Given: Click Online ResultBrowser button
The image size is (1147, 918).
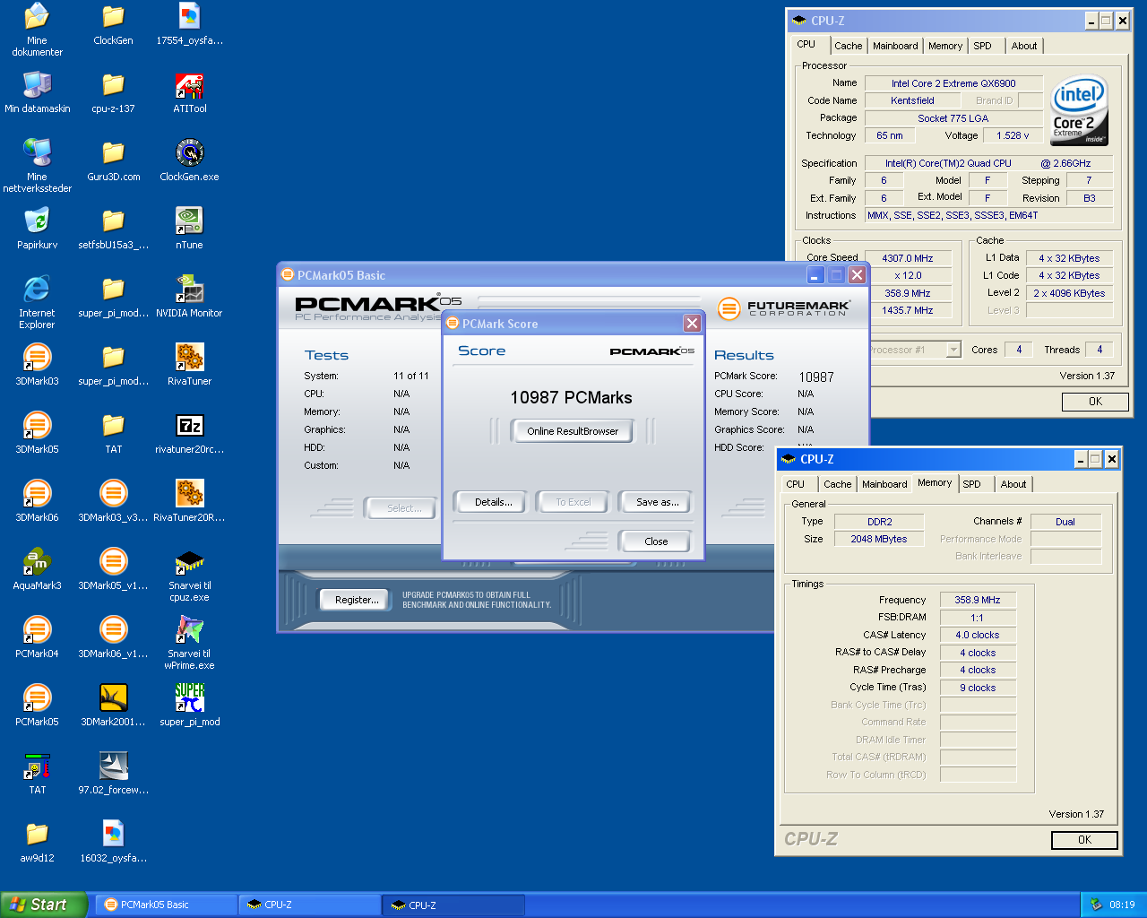Looking at the screenshot, I should (573, 431).
